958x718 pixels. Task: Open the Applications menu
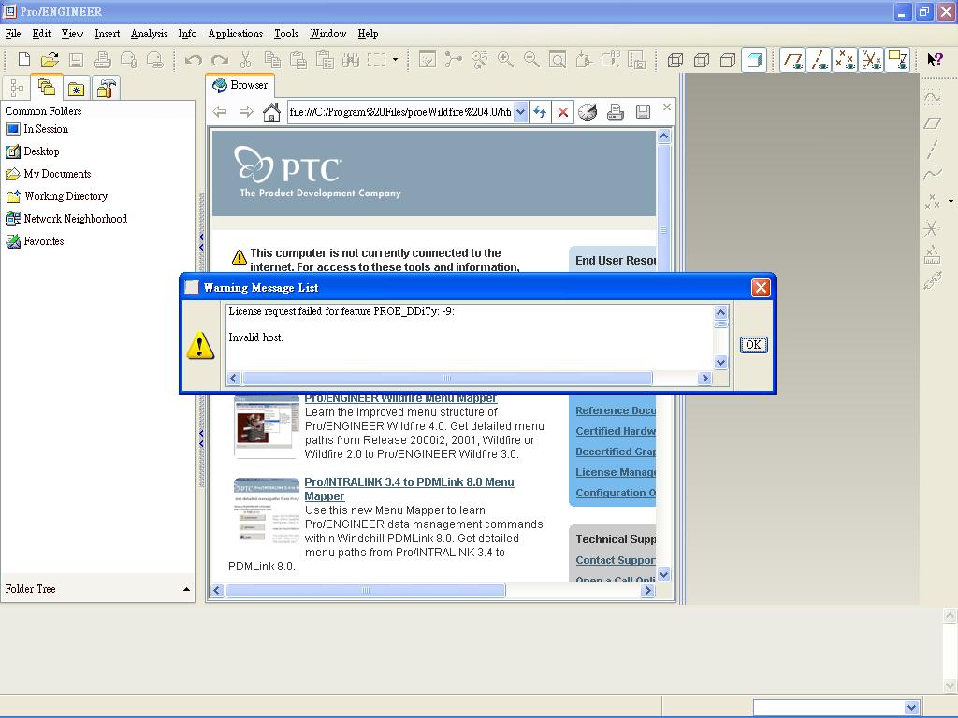(x=235, y=34)
